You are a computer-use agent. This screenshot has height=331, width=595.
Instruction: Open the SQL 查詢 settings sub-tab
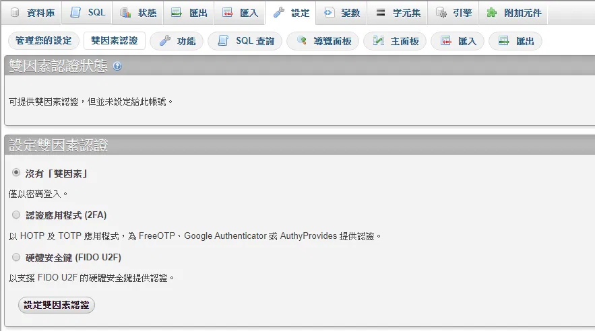click(245, 41)
